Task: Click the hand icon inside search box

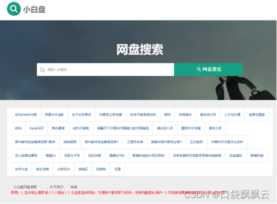Action: tap(42, 70)
